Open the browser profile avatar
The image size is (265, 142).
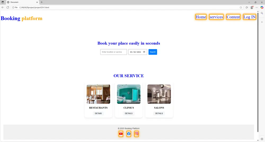coord(252,7)
